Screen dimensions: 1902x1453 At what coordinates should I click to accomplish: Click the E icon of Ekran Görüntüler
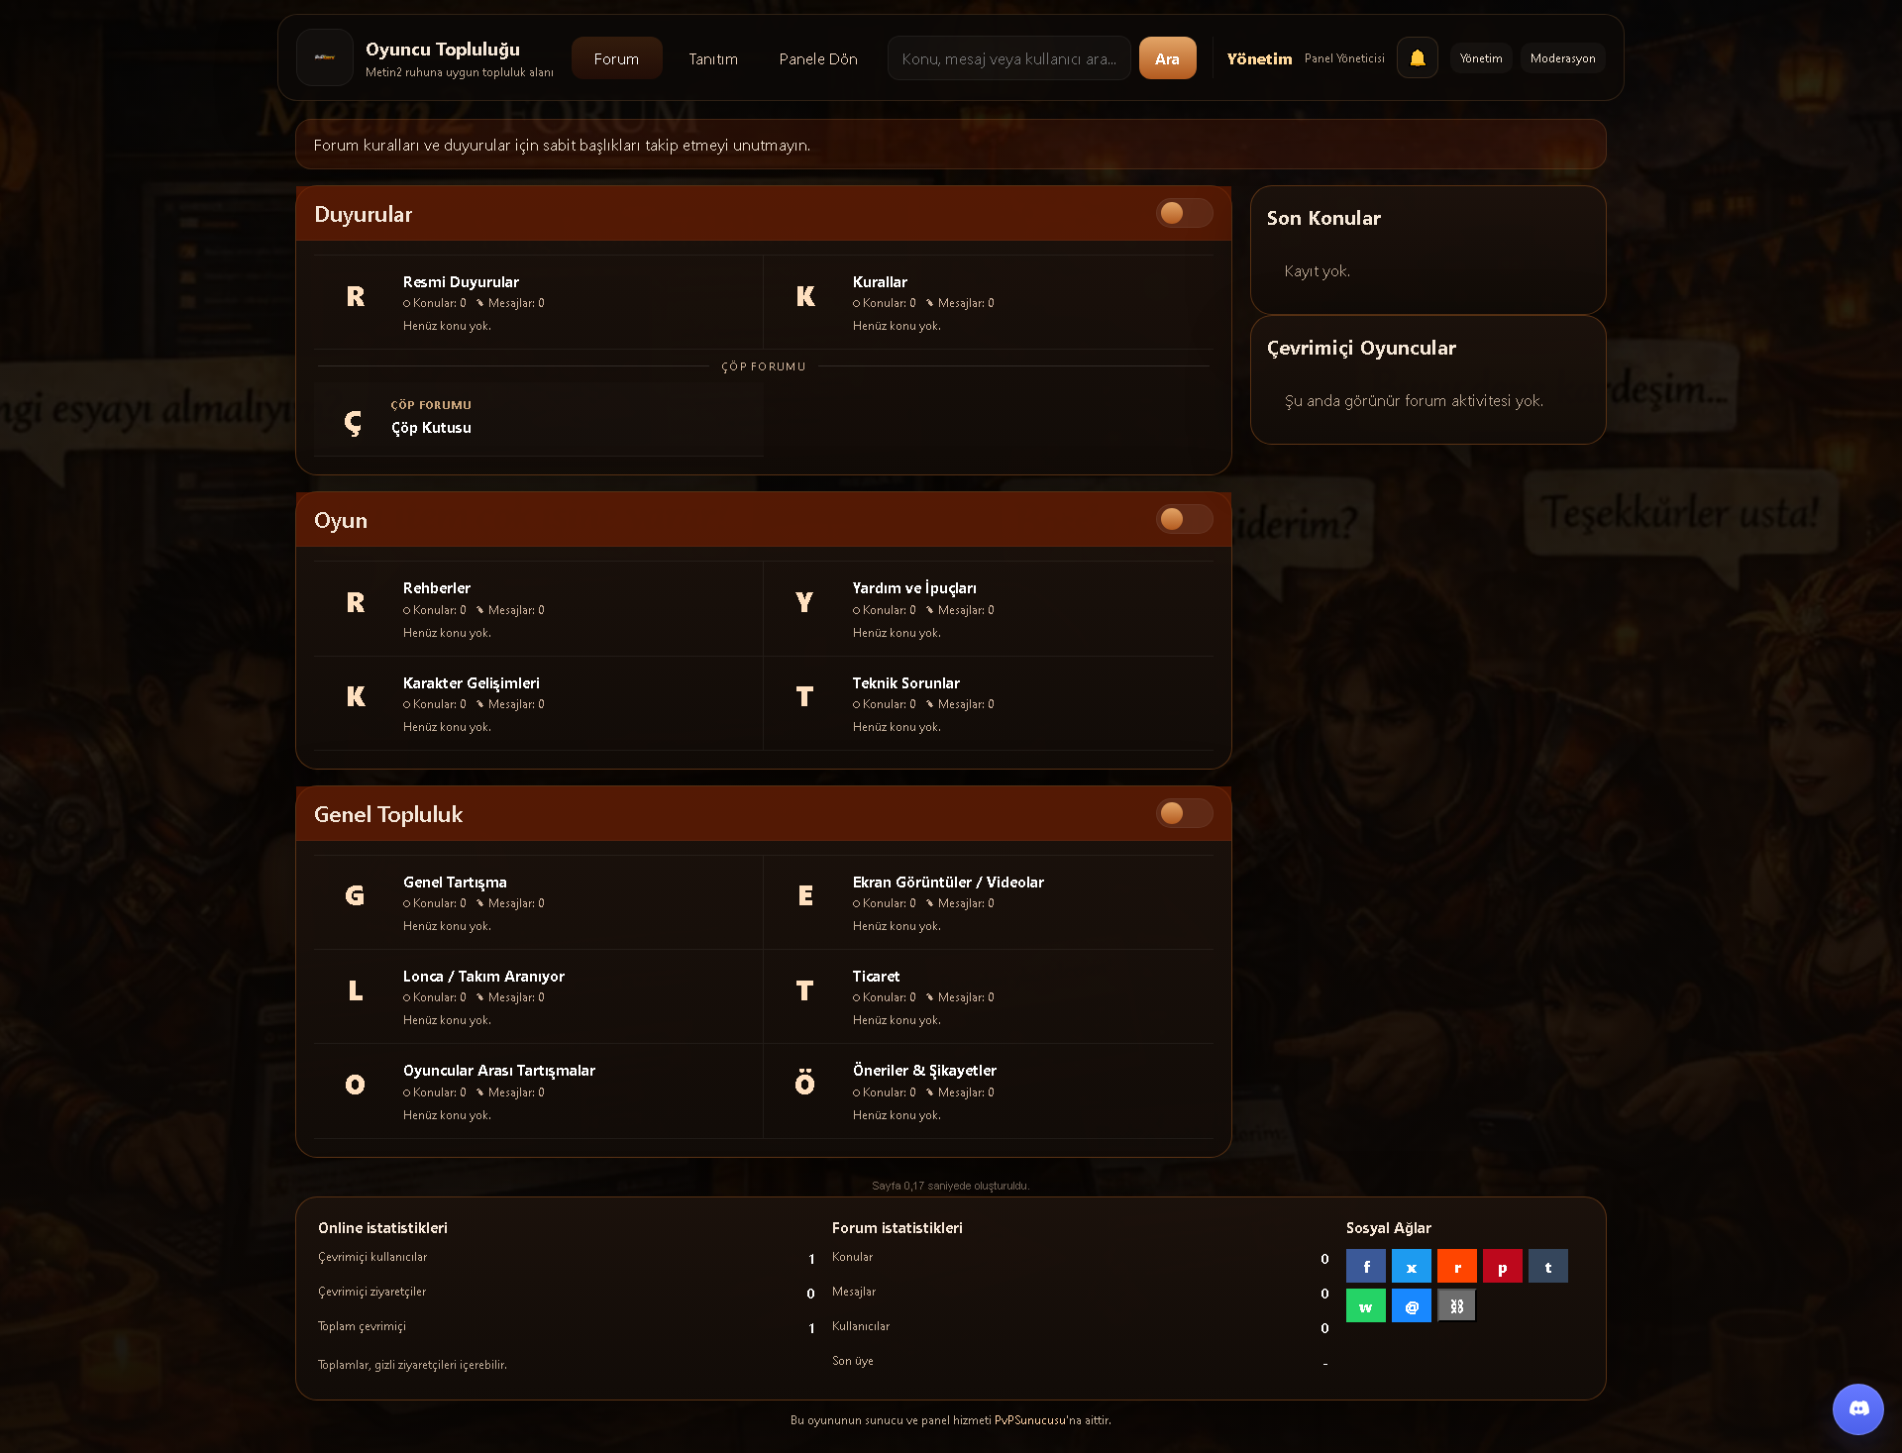[x=804, y=896]
